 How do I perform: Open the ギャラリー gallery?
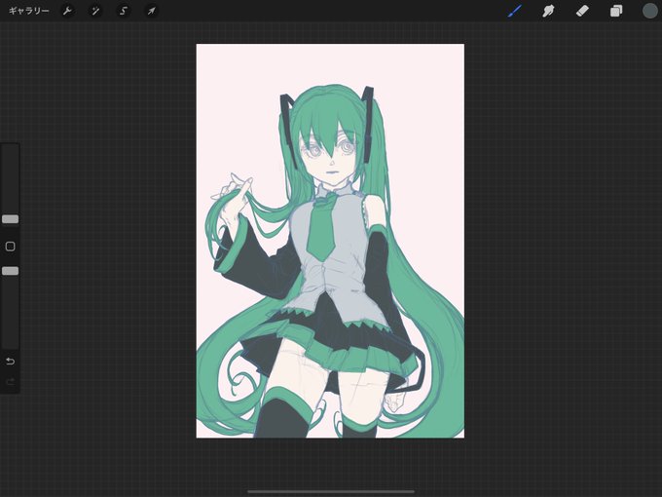tap(28, 11)
